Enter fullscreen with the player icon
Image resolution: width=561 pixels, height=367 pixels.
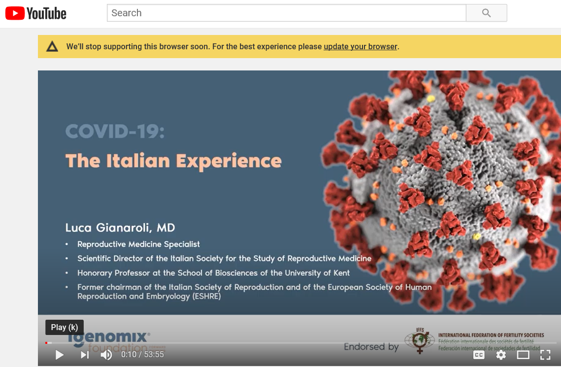(545, 355)
